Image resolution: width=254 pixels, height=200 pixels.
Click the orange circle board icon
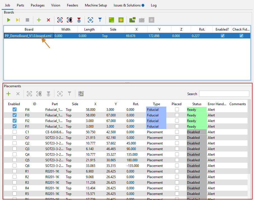click(121, 20)
